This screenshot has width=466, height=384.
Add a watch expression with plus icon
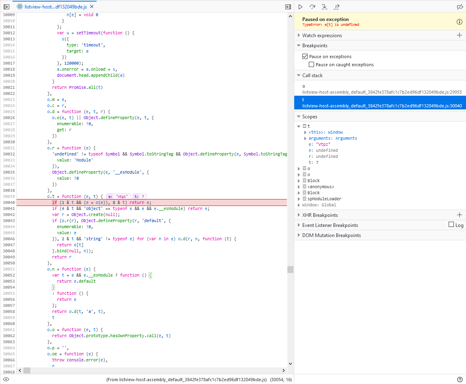pyautogui.click(x=459, y=36)
